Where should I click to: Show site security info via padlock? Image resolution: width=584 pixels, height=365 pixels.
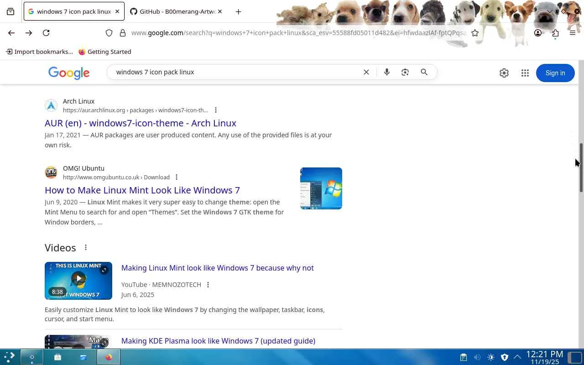tap(123, 33)
